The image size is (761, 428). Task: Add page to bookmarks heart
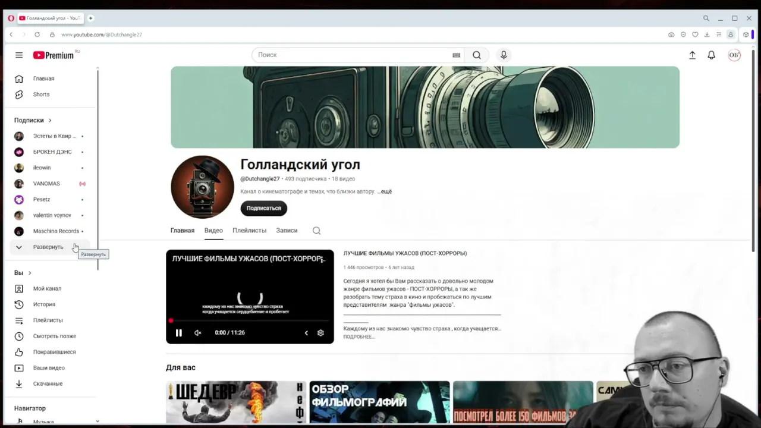pos(695,34)
